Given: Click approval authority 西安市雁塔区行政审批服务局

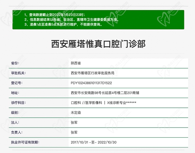Looking at the screenshot, I should point(93,73).
